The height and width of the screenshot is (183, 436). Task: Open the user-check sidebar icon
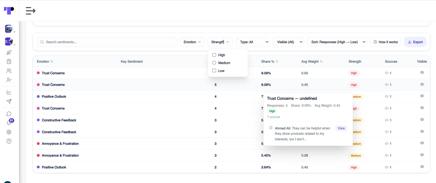click(9, 80)
